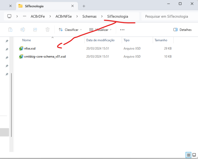Click the Delete trash icon

[x=48, y=30]
